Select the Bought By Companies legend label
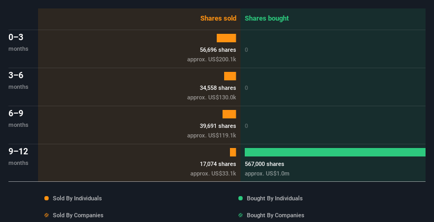 [275, 215]
